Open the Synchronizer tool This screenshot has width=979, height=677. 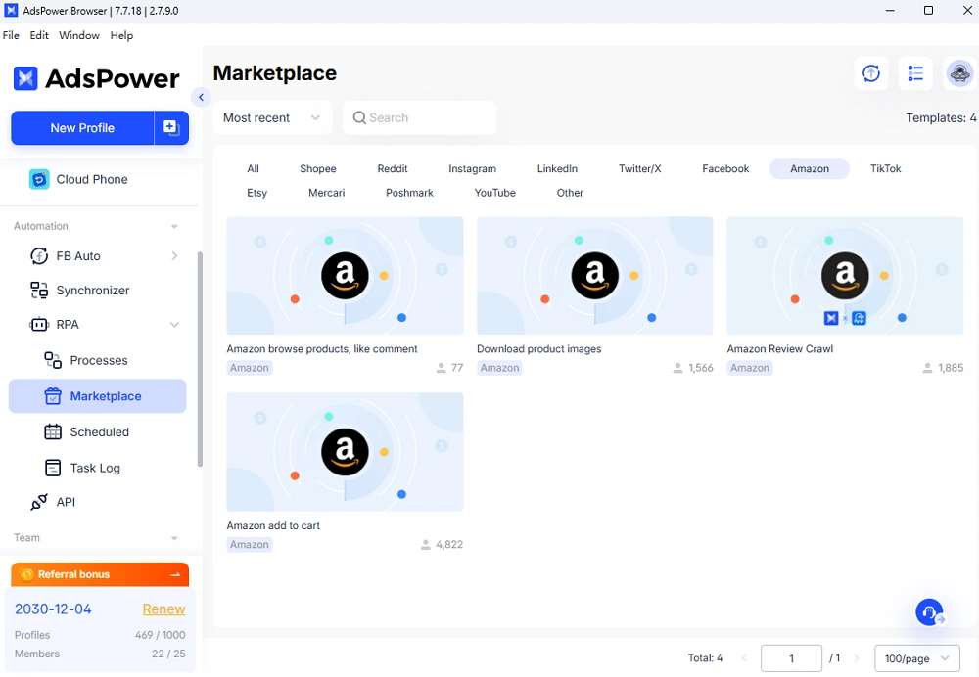pos(92,291)
